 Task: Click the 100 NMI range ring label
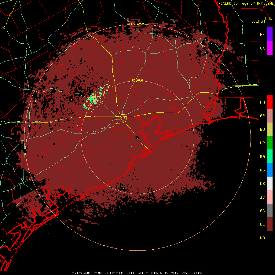(137, 24)
